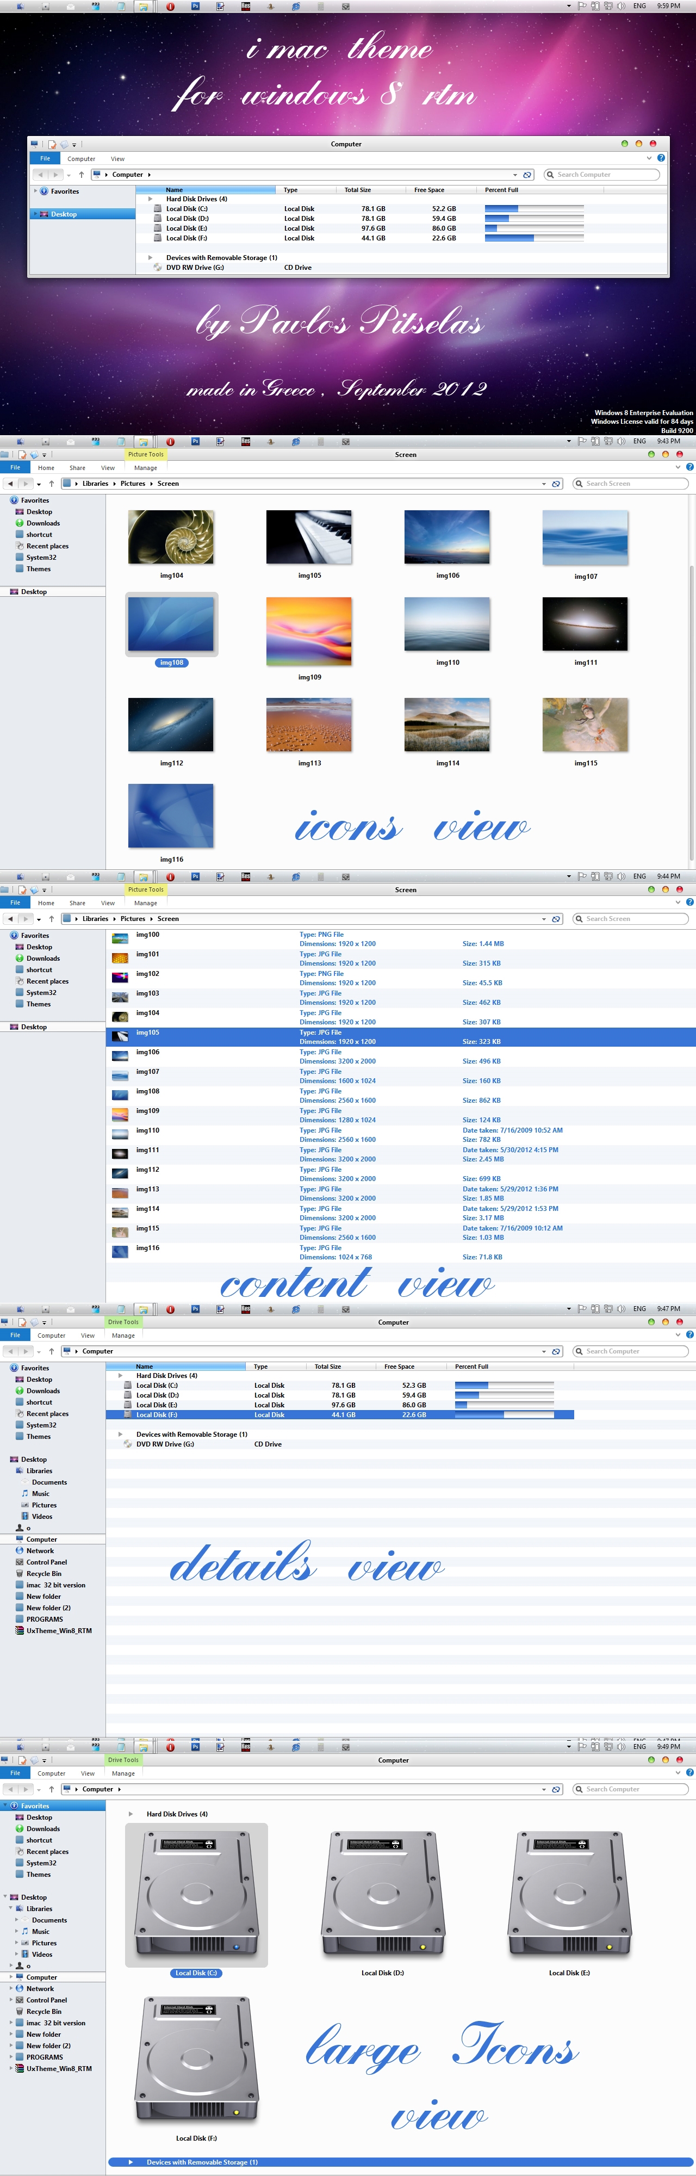696x2176 pixels.
Task: Select large Local Disk (F:) drive icon
Action: tap(196, 2061)
